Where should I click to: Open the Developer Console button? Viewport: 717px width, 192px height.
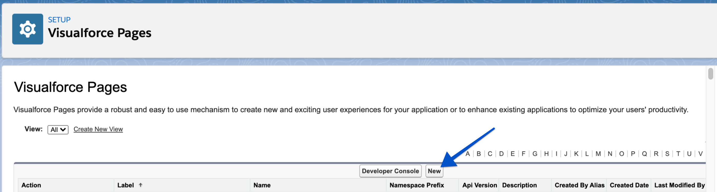pyautogui.click(x=390, y=171)
